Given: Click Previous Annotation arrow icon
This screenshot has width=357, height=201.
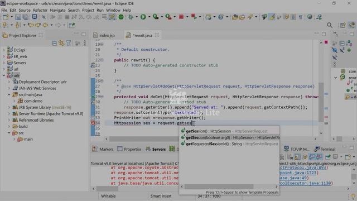Looking at the screenshot, I should click(17, 25).
